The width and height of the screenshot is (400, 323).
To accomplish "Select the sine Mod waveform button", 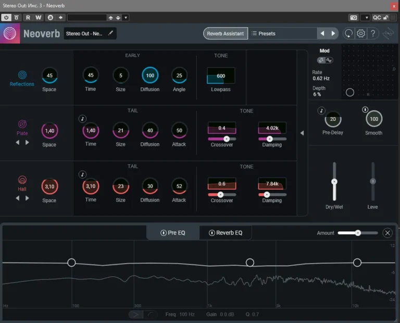I will click(329, 60).
